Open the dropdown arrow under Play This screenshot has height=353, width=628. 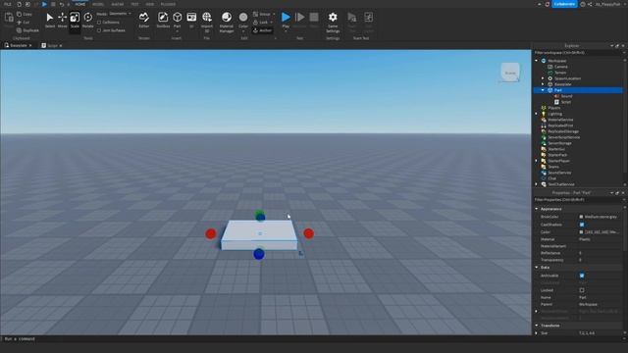[x=286, y=30]
